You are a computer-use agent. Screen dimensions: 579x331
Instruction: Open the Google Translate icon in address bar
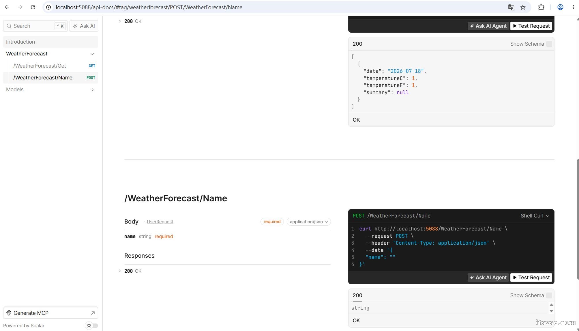point(511,7)
